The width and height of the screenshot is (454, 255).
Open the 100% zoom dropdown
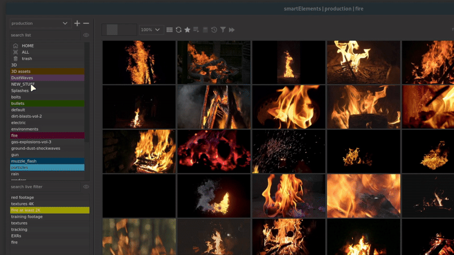click(150, 30)
